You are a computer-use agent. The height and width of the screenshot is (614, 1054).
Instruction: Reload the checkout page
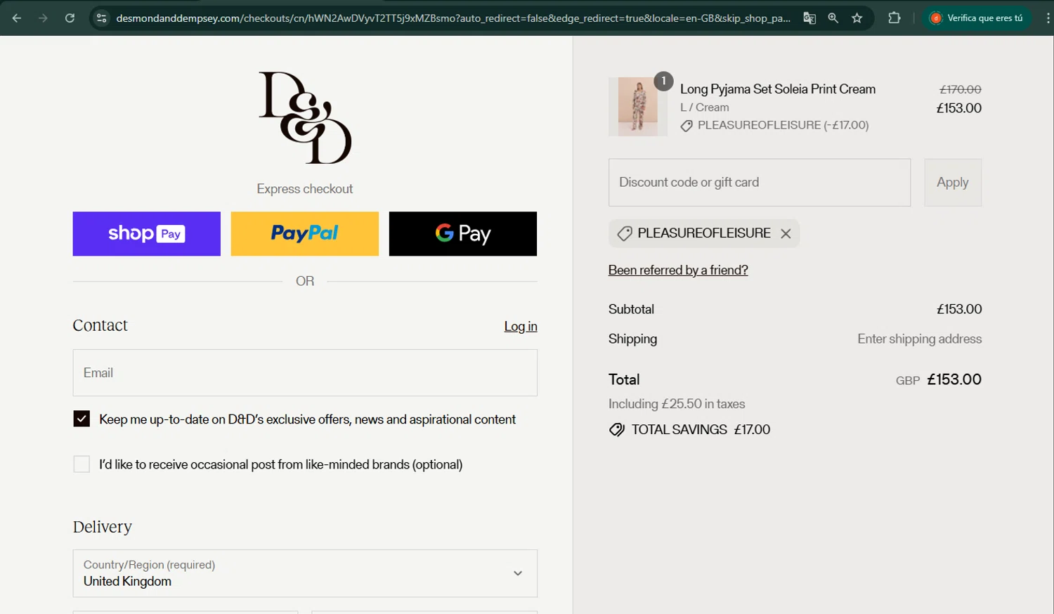(x=70, y=18)
